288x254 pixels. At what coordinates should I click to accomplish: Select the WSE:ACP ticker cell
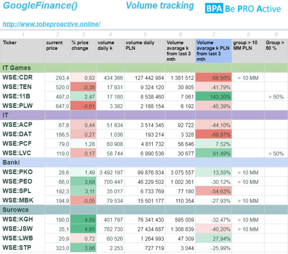pos(22,124)
